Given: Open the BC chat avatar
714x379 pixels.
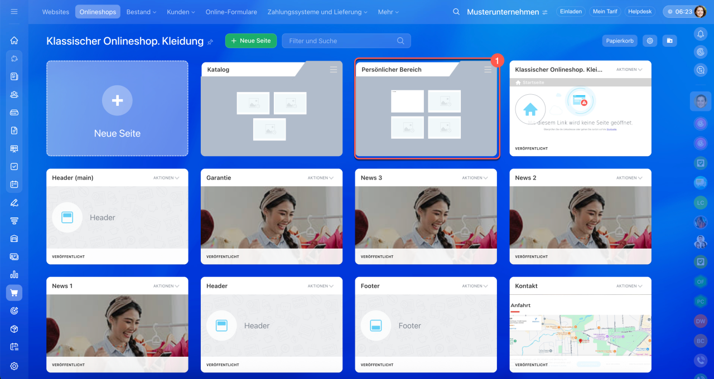Looking at the screenshot, I should point(701,341).
